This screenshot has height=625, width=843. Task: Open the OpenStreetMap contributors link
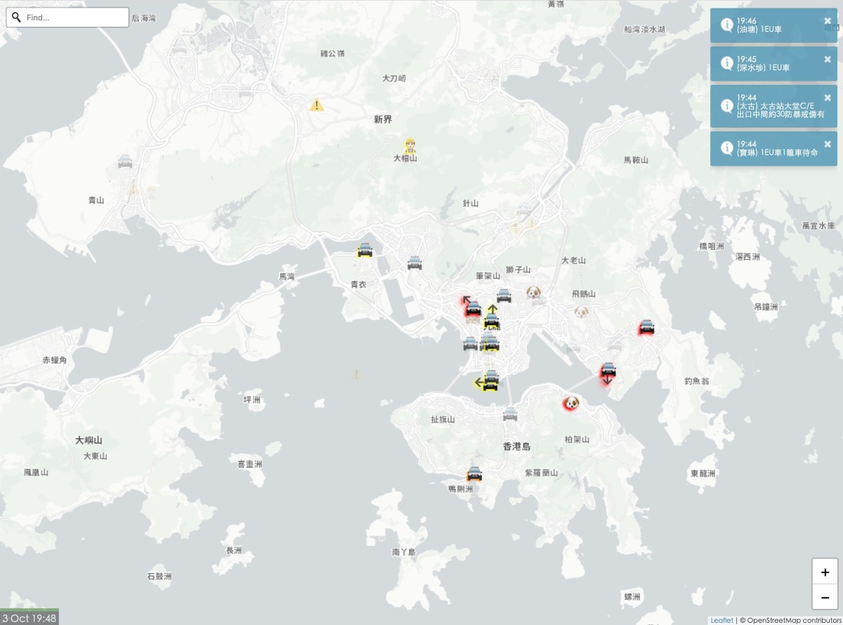793,620
